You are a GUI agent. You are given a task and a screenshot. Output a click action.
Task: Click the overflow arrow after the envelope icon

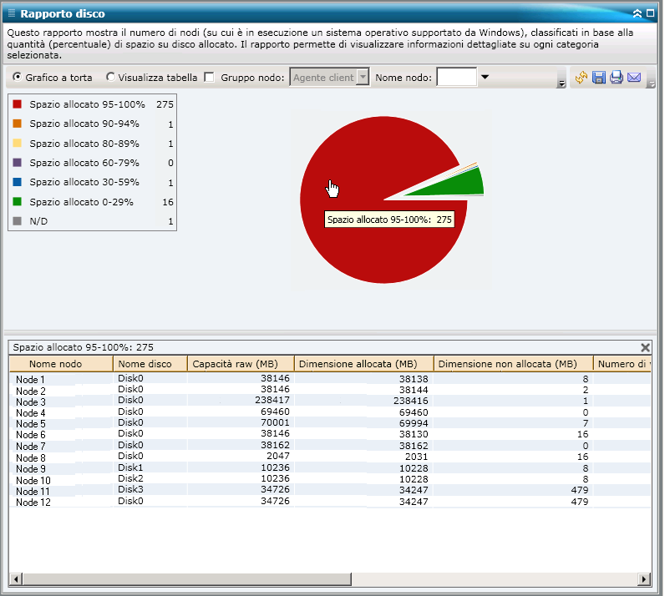click(x=652, y=83)
